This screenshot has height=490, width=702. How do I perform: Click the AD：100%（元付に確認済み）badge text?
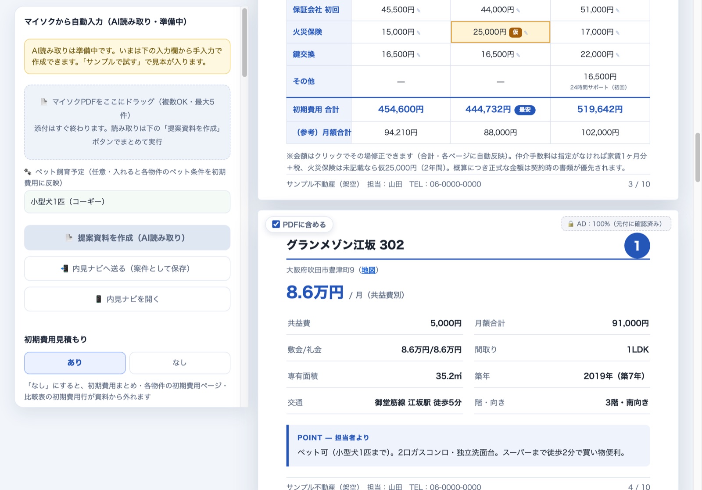pos(619,224)
